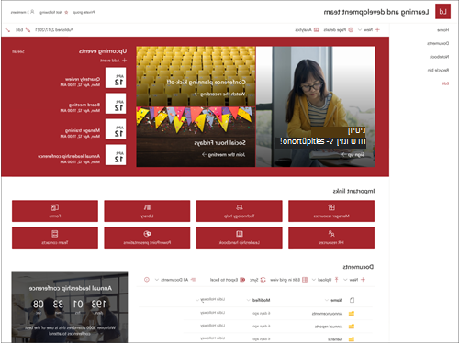
Task: Click the Library books icon tile
Action: [x=147, y=211]
